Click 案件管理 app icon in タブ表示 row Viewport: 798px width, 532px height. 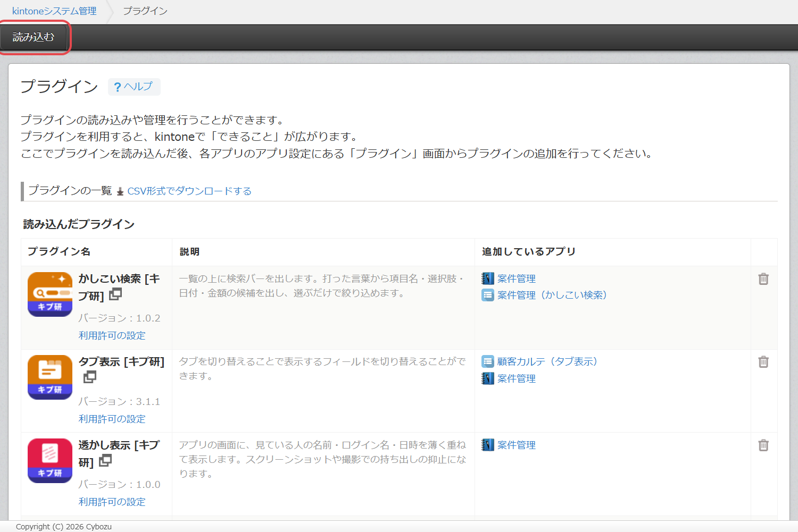[x=488, y=378]
